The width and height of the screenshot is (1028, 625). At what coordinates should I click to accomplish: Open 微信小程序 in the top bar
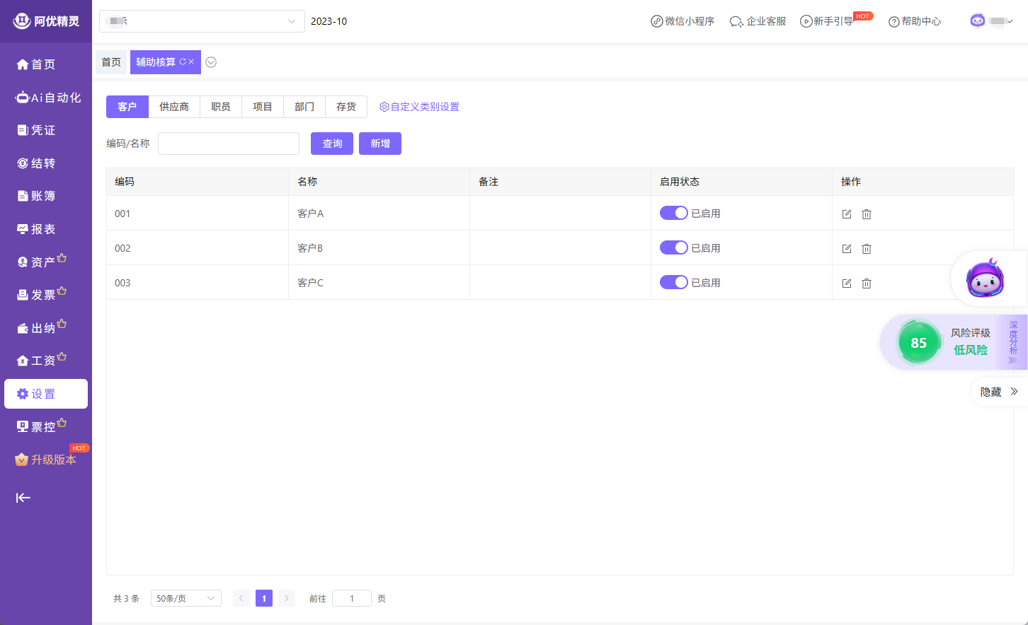tap(683, 21)
